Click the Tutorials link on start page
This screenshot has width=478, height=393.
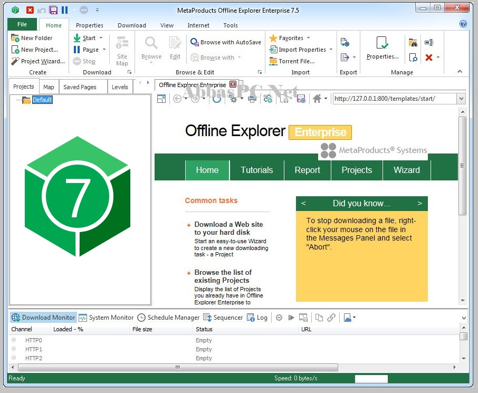coord(257,170)
